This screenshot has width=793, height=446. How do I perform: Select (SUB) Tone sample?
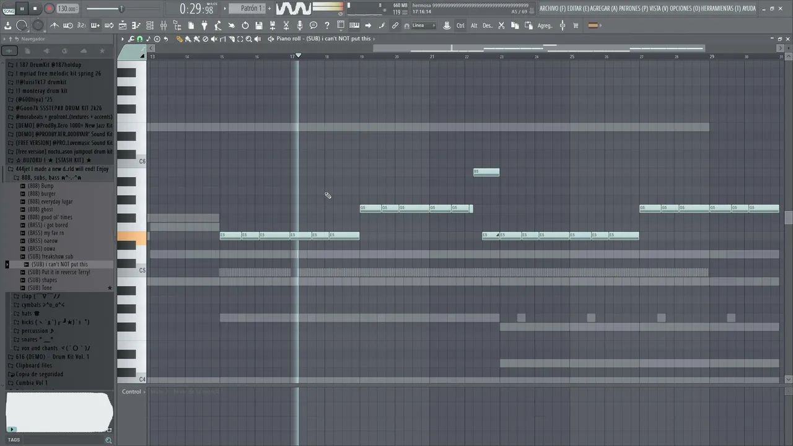[40, 288]
